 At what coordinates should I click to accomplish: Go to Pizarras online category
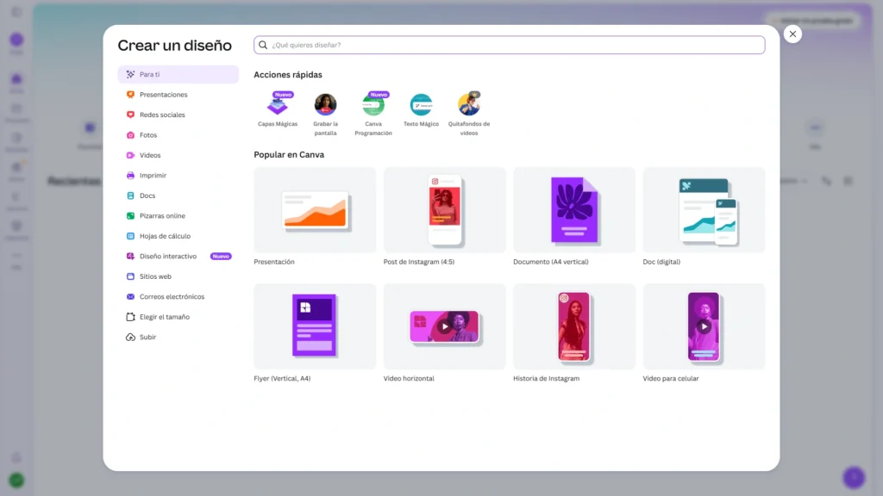[x=178, y=216]
